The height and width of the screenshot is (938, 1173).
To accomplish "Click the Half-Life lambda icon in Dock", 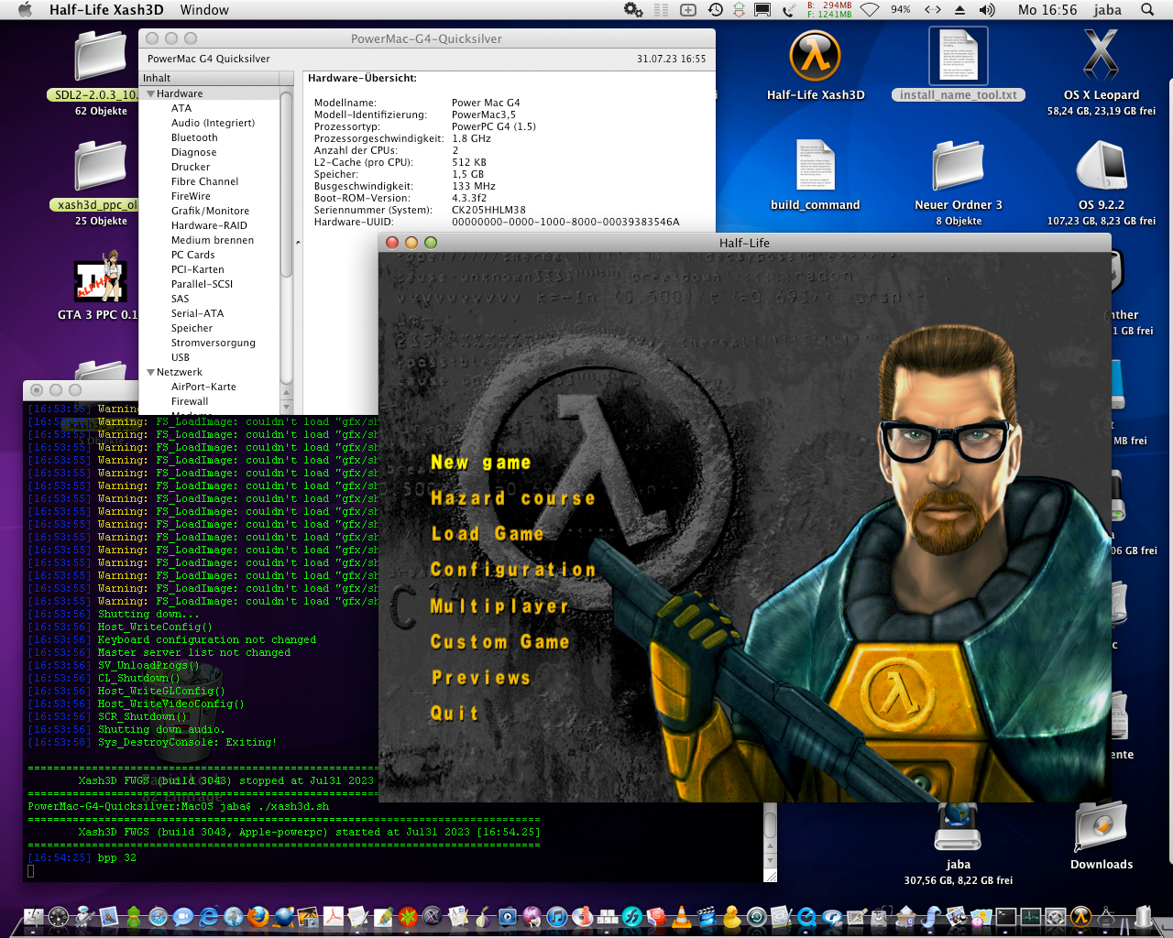I will click(1080, 917).
